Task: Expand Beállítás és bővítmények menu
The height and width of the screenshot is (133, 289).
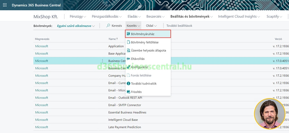Action: point(191,17)
